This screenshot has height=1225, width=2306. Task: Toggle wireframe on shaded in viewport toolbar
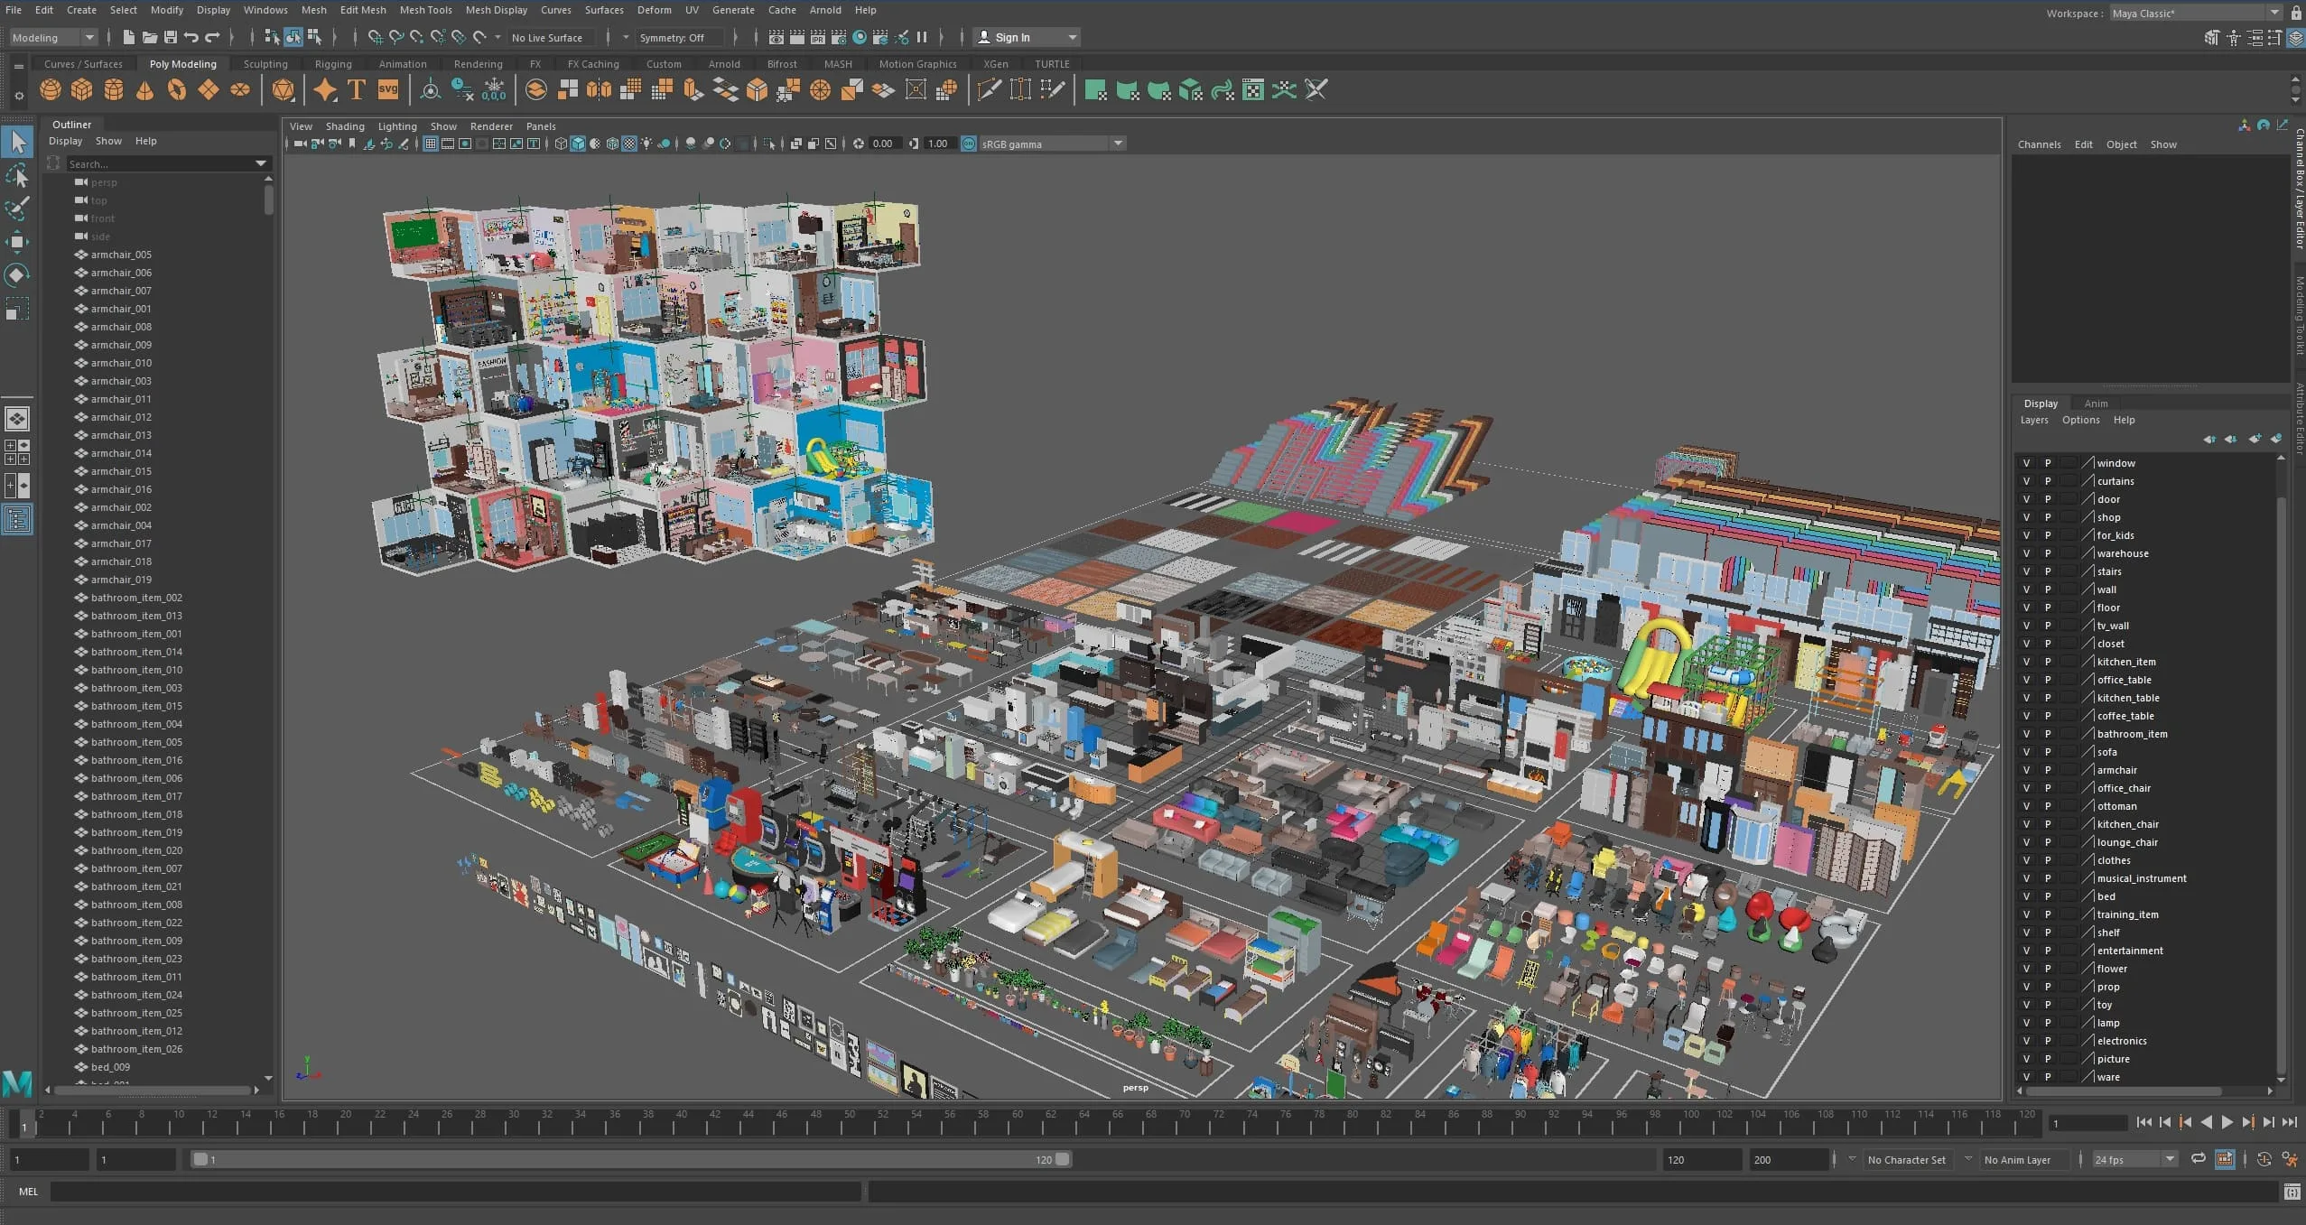(x=612, y=144)
